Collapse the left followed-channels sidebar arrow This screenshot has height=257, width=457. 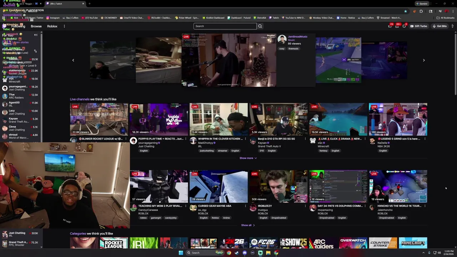click(36, 35)
